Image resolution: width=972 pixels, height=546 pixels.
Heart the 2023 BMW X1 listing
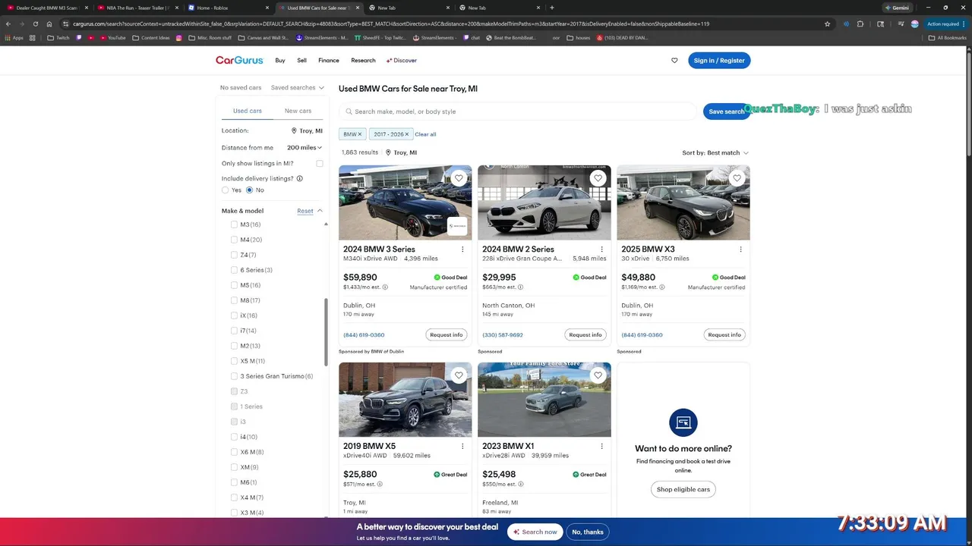tap(598, 375)
